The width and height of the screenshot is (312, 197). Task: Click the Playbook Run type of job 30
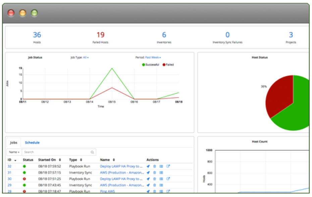click(x=80, y=179)
